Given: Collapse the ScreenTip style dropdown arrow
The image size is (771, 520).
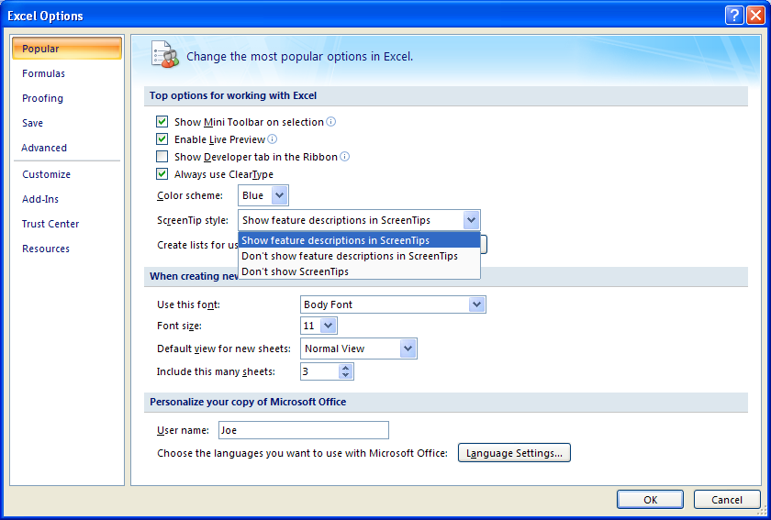Looking at the screenshot, I should 471,220.
